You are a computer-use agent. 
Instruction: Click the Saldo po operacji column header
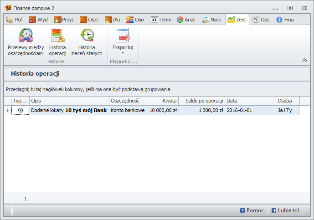pos(202,101)
